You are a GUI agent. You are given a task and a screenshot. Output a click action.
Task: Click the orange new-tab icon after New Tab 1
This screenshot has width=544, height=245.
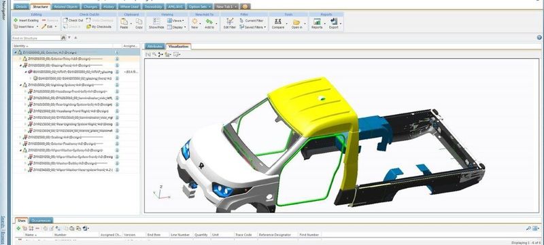(x=245, y=7)
